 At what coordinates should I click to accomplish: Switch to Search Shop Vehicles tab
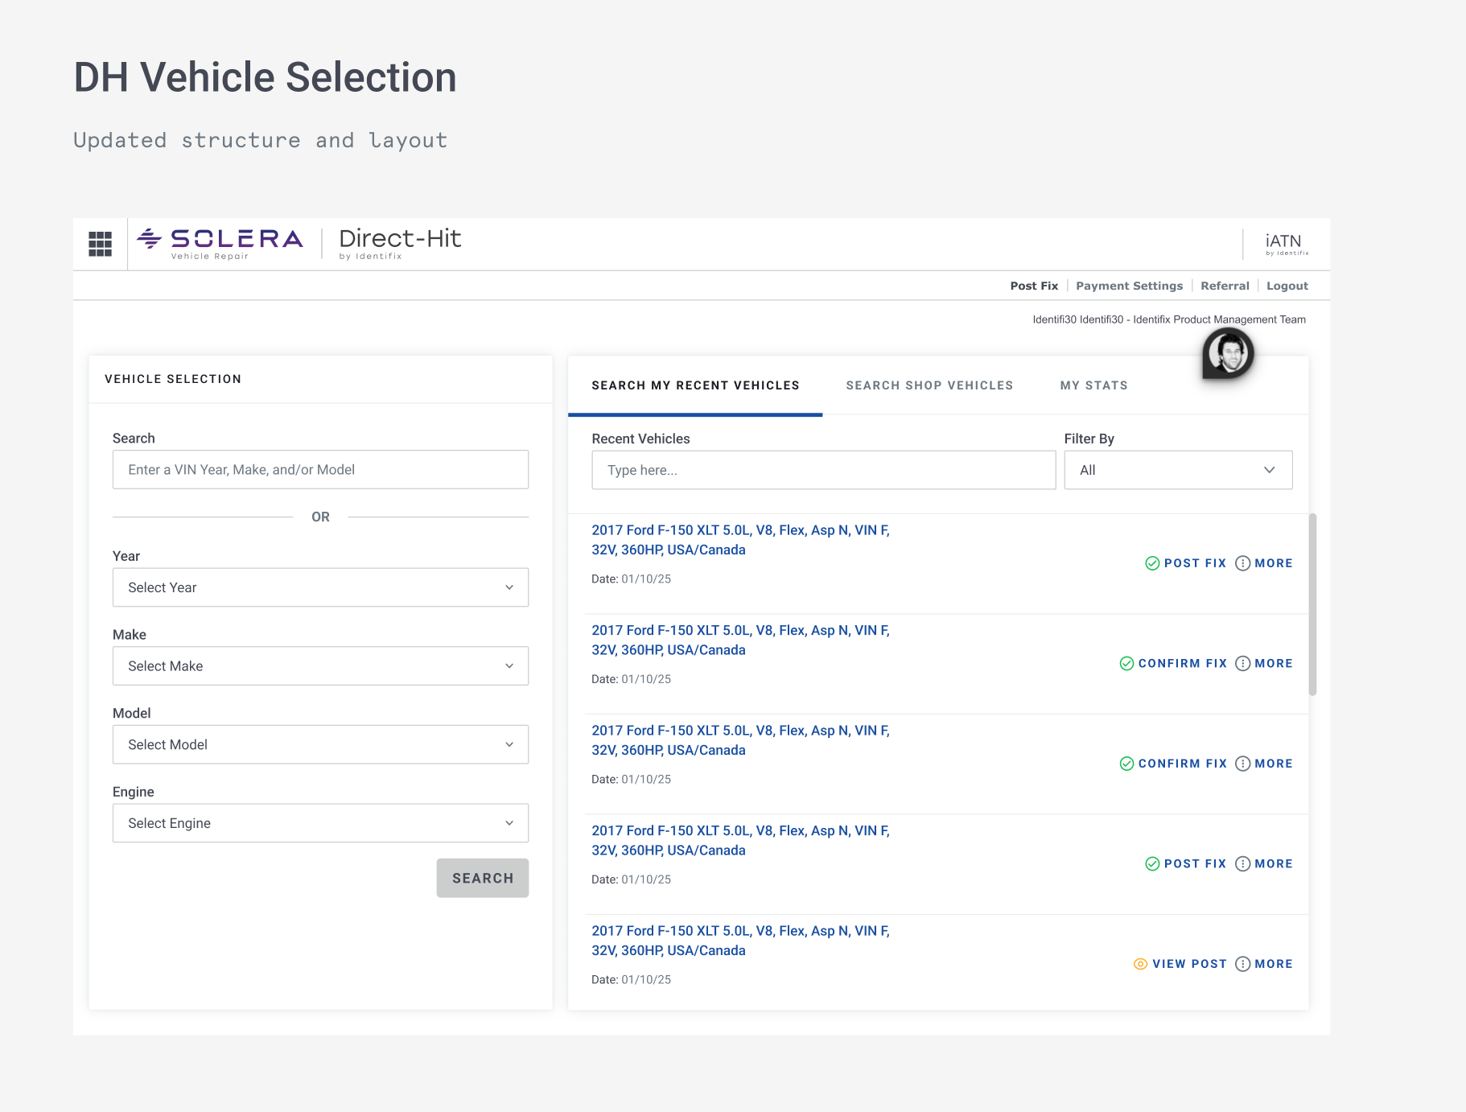[929, 385]
